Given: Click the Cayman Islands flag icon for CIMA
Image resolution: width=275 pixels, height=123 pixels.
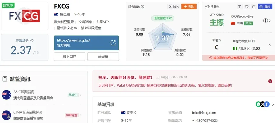Looking at the screenshot, I should click(6, 115).
